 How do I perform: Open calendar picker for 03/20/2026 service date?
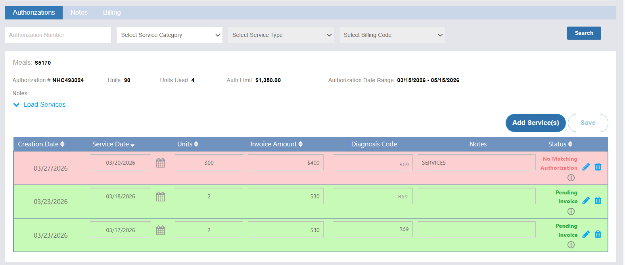click(x=161, y=163)
